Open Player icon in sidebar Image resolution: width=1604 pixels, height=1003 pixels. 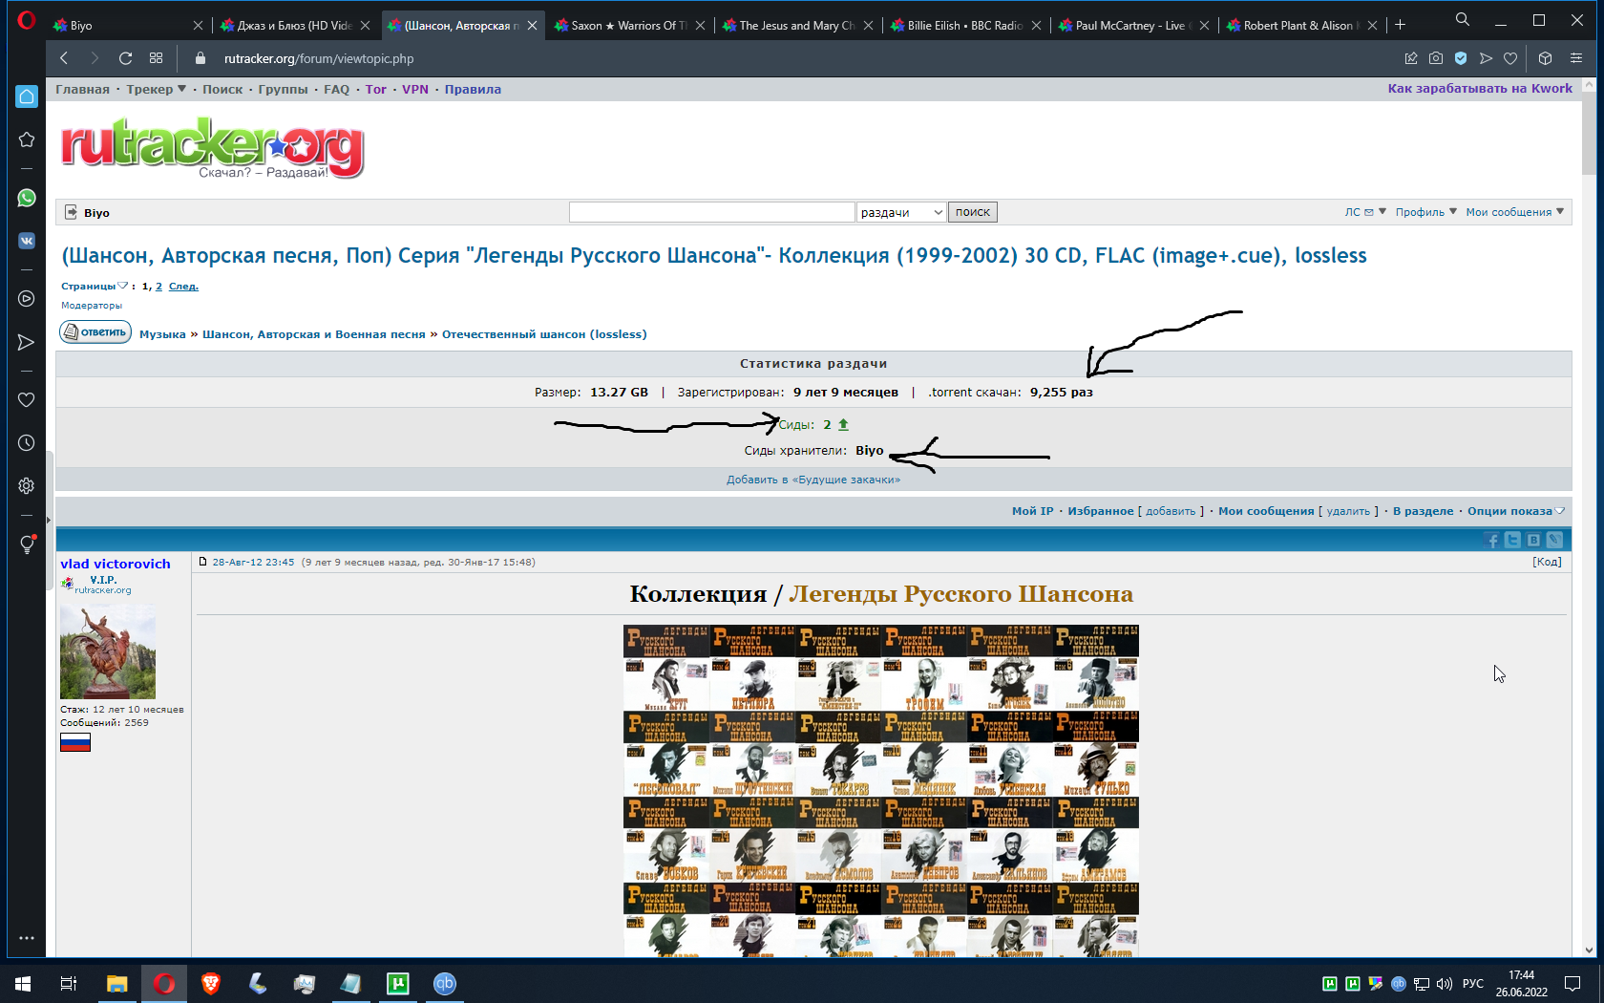(27, 299)
